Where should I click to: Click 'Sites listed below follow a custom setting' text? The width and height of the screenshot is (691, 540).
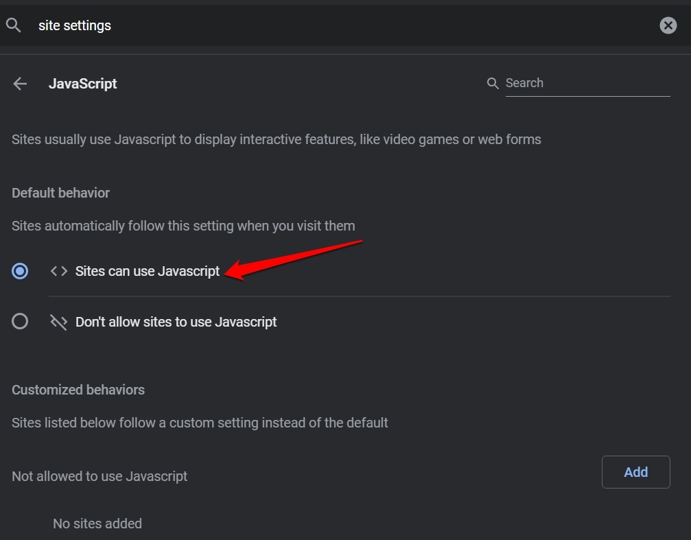click(x=200, y=423)
